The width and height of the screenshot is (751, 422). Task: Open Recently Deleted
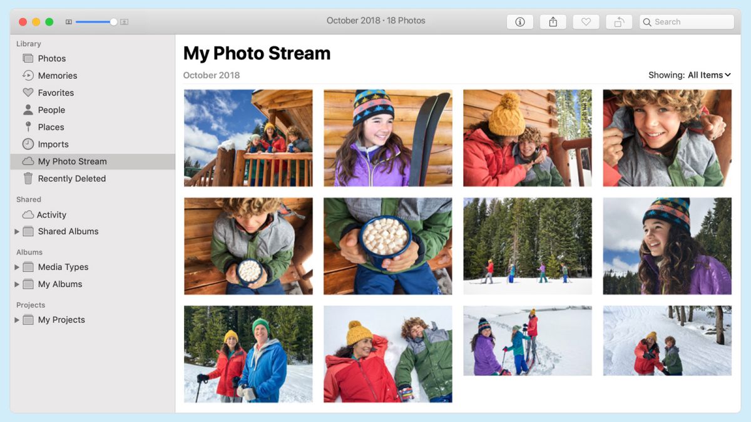pyautogui.click(x=71, y=178)
